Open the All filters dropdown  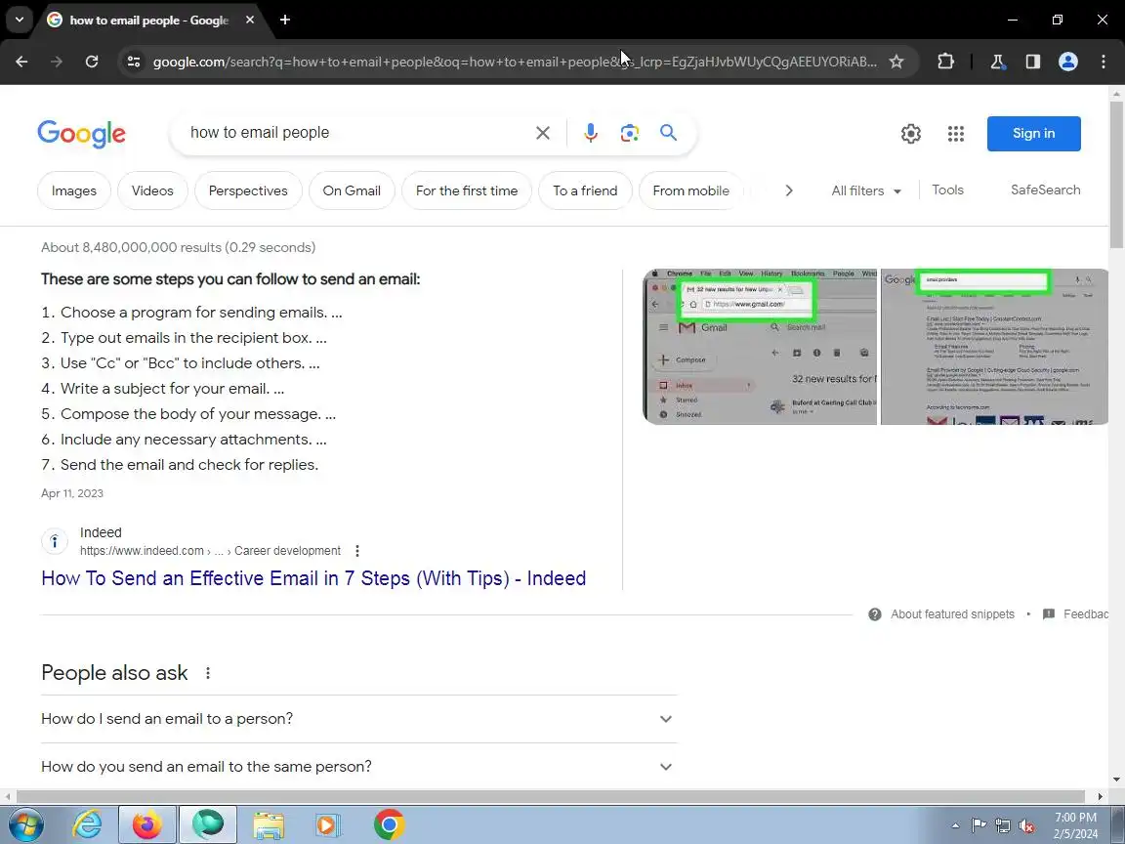click(x=866, y=190)
